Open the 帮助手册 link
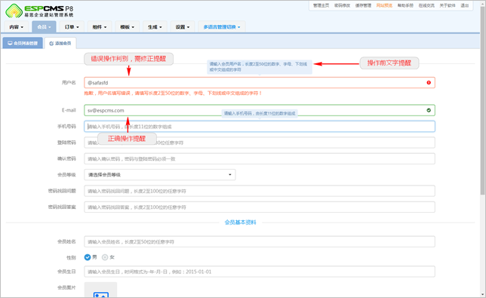 tap(405, 5)
